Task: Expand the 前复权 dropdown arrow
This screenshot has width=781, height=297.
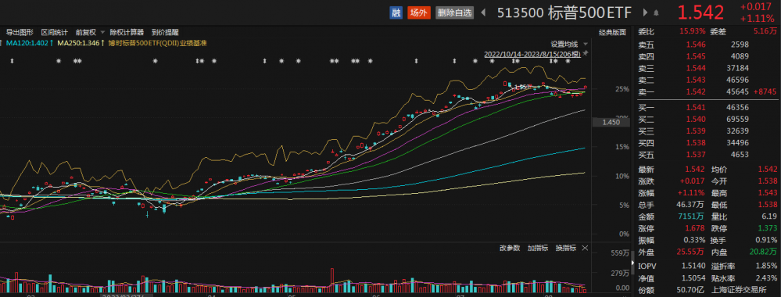Action: point(102,32)
